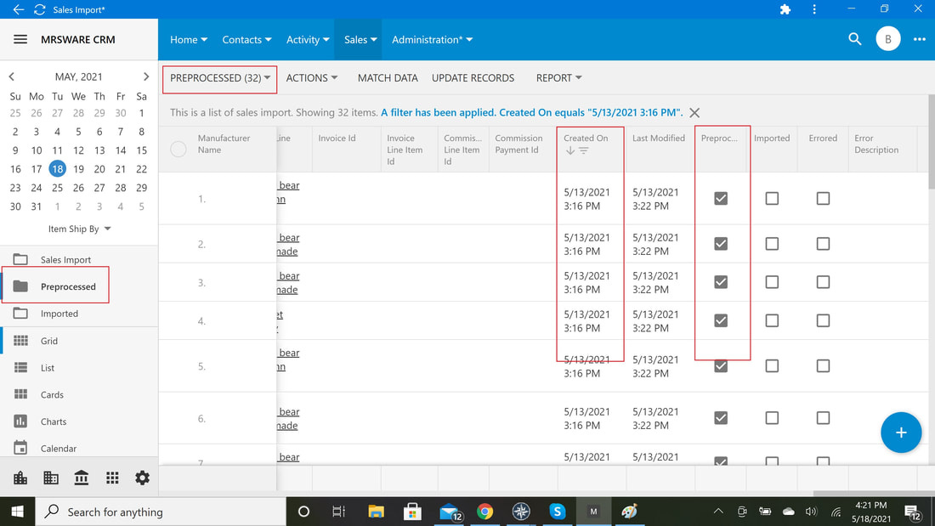Viewport: 935px width, 526px height.
Task: Click the Created On sort arrow icon
Action: pyautogui.click(x=570, y=151)
